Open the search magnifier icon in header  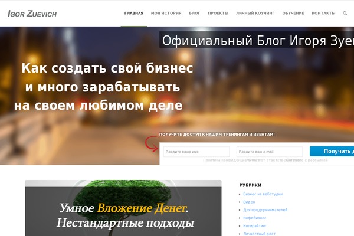pyautogui.click(x=345, y=14)
